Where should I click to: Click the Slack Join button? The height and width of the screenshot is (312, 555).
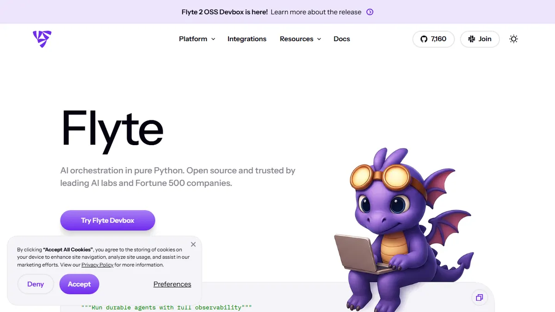[480, 39]
